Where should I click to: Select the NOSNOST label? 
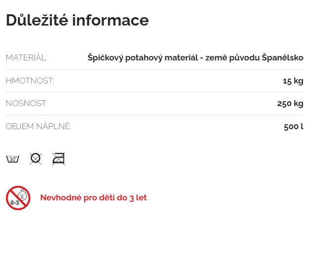coord(27,103)
